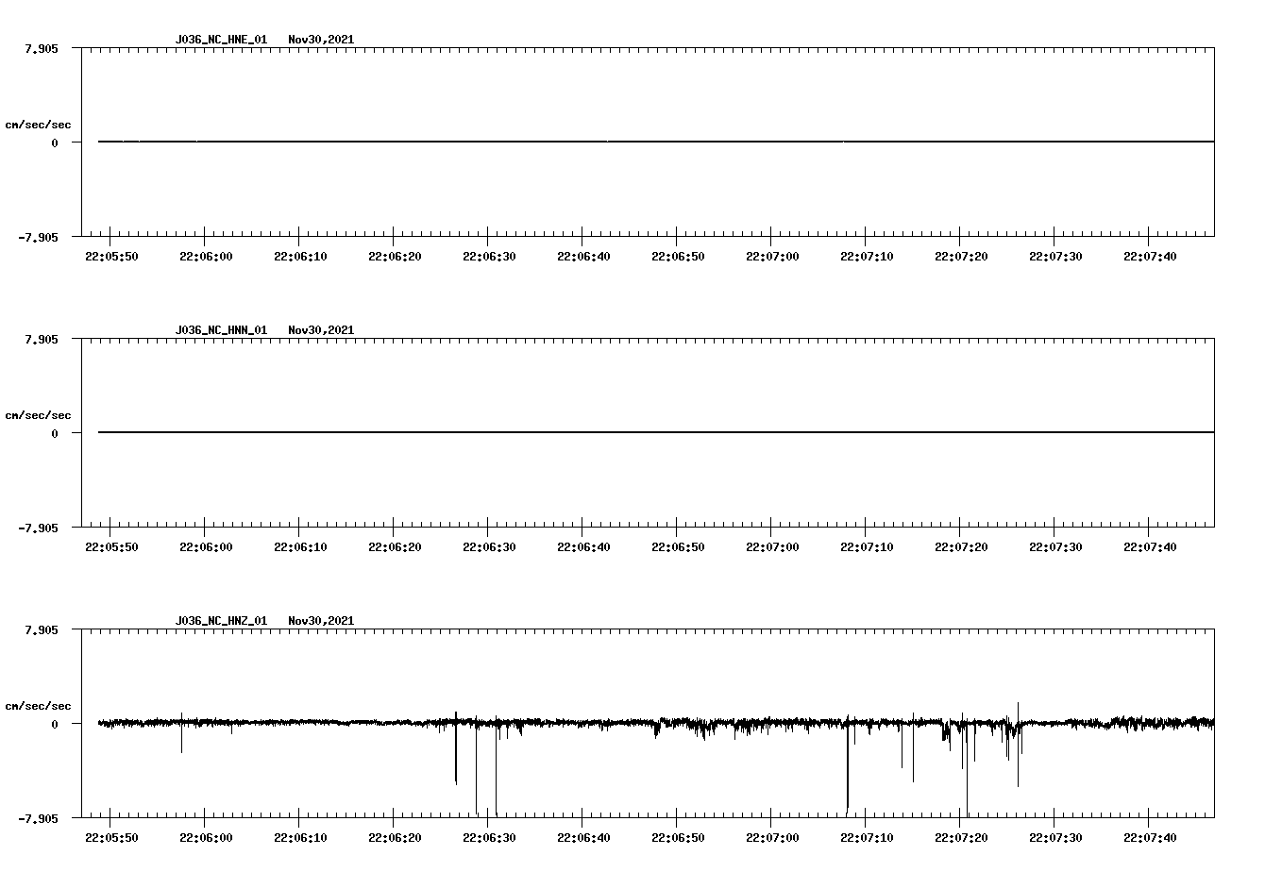Screen dimensions: 1282x872
Task: Click the 22:07:00 time label on the HNE plot
Action: click(x=772, y=257)
